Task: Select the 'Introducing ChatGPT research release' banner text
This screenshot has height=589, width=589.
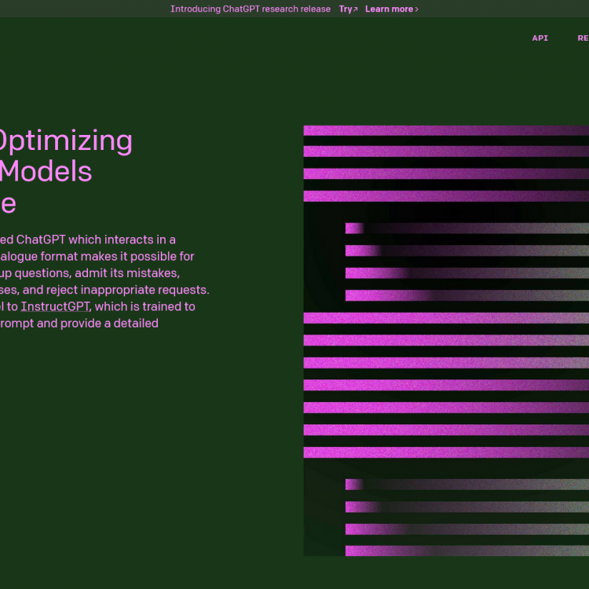Action: [x=251, y=9]
